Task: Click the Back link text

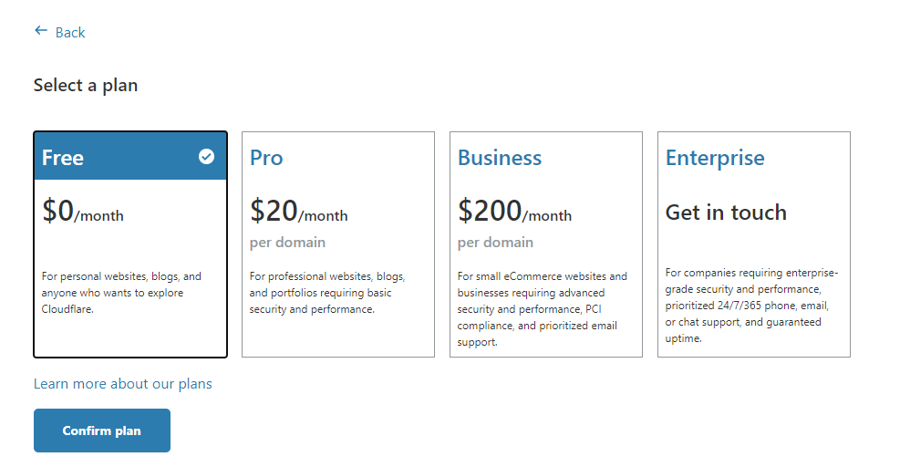Action: (x=70, y=33)
